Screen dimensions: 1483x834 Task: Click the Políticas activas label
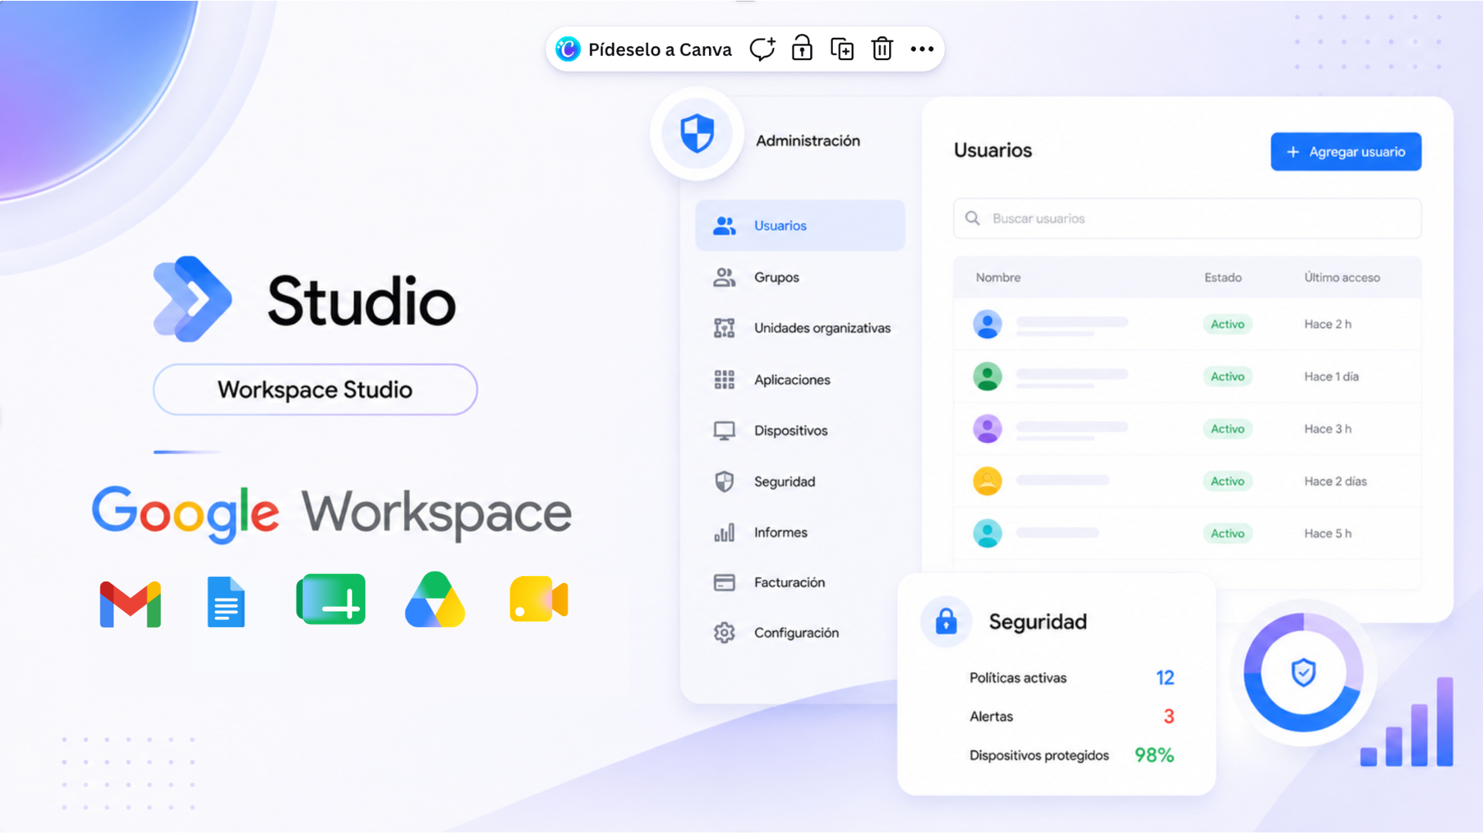click(1018, 678)
